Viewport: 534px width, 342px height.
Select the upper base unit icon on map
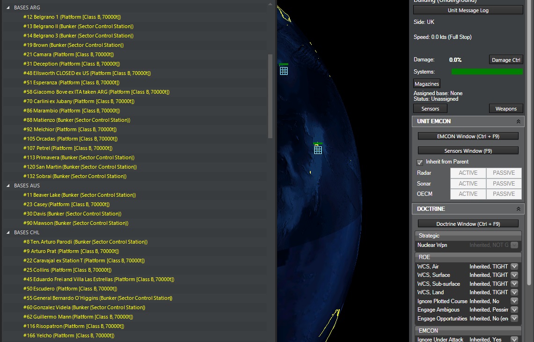pos(284,71)
